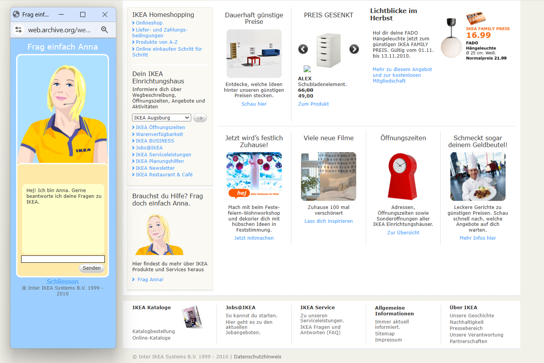Click the Schliessen link in chat window
Image resolution: width=544 pixels, height=363 pixels.
coord(63,282)
